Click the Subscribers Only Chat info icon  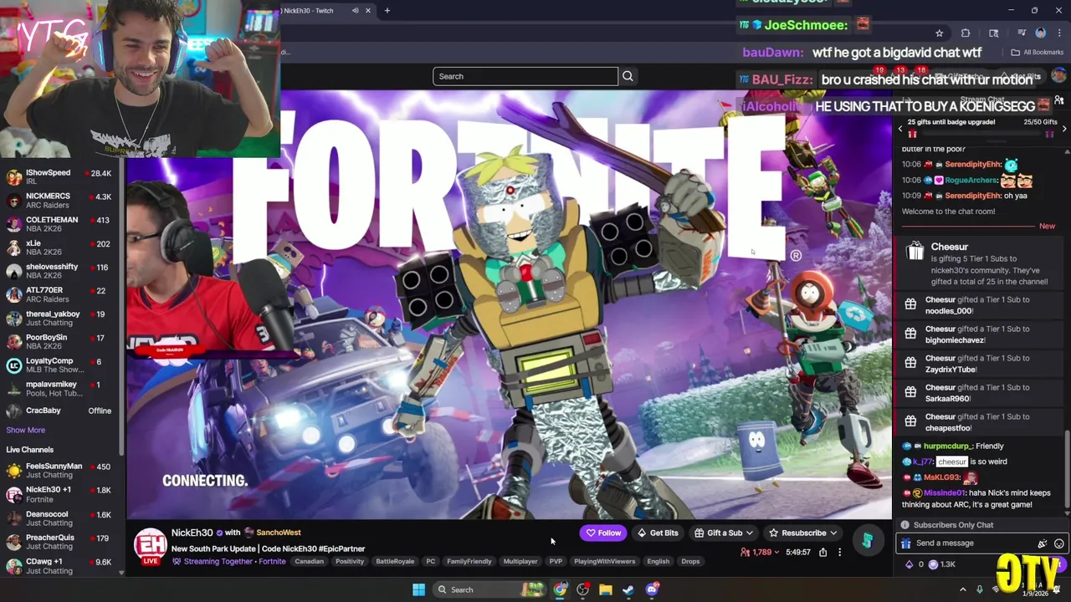pyautogui.click(x=904, y=525)
